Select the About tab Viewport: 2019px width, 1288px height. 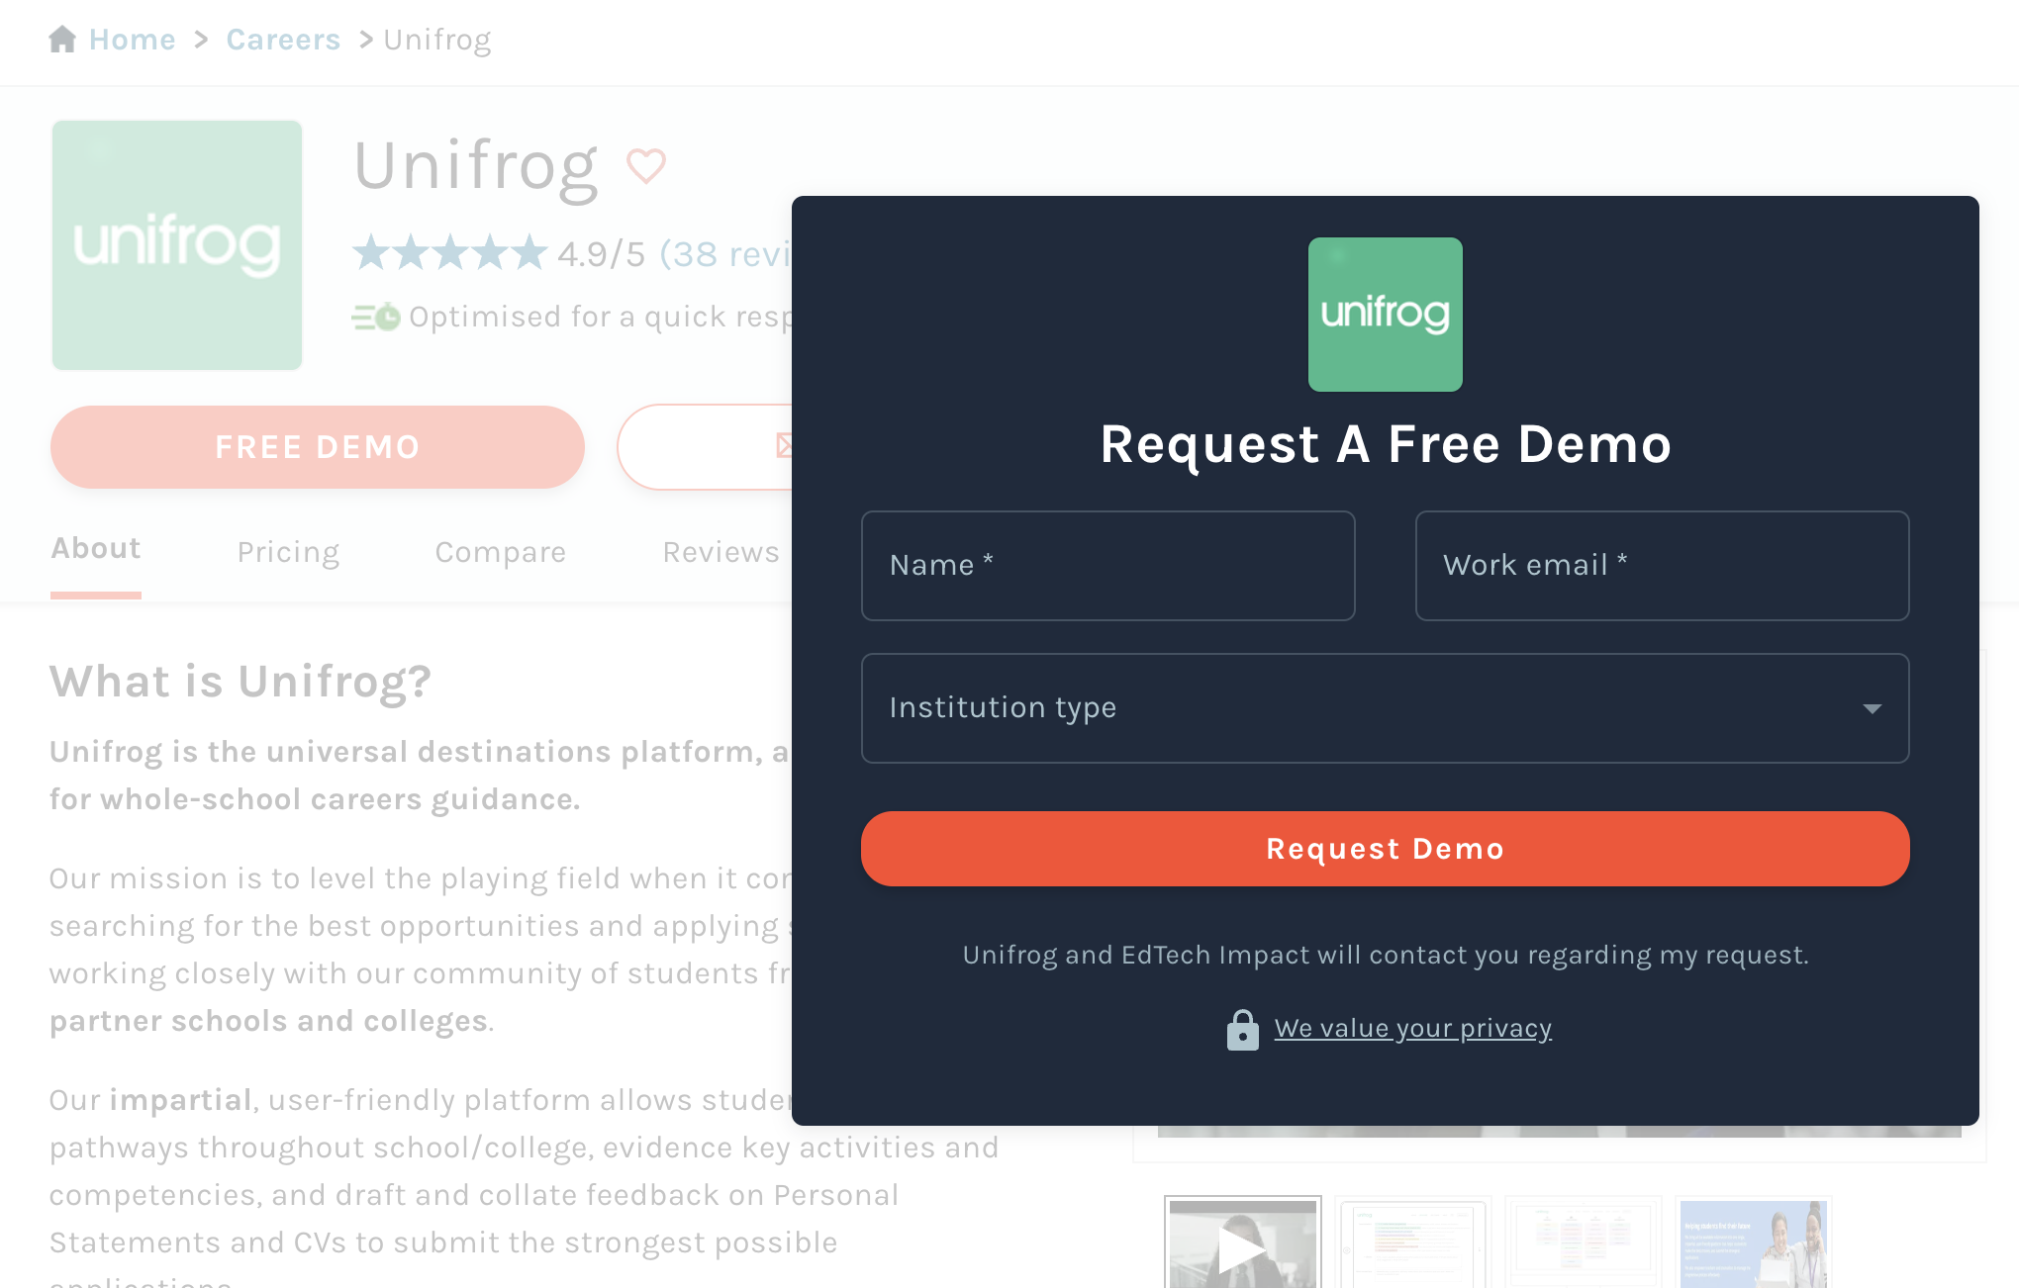point(96,548)
